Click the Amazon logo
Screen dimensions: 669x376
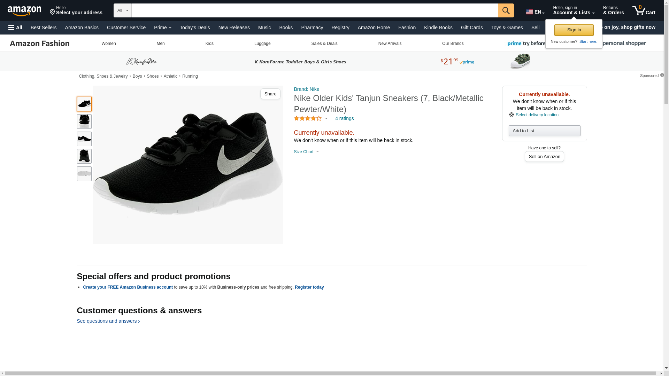24,11
